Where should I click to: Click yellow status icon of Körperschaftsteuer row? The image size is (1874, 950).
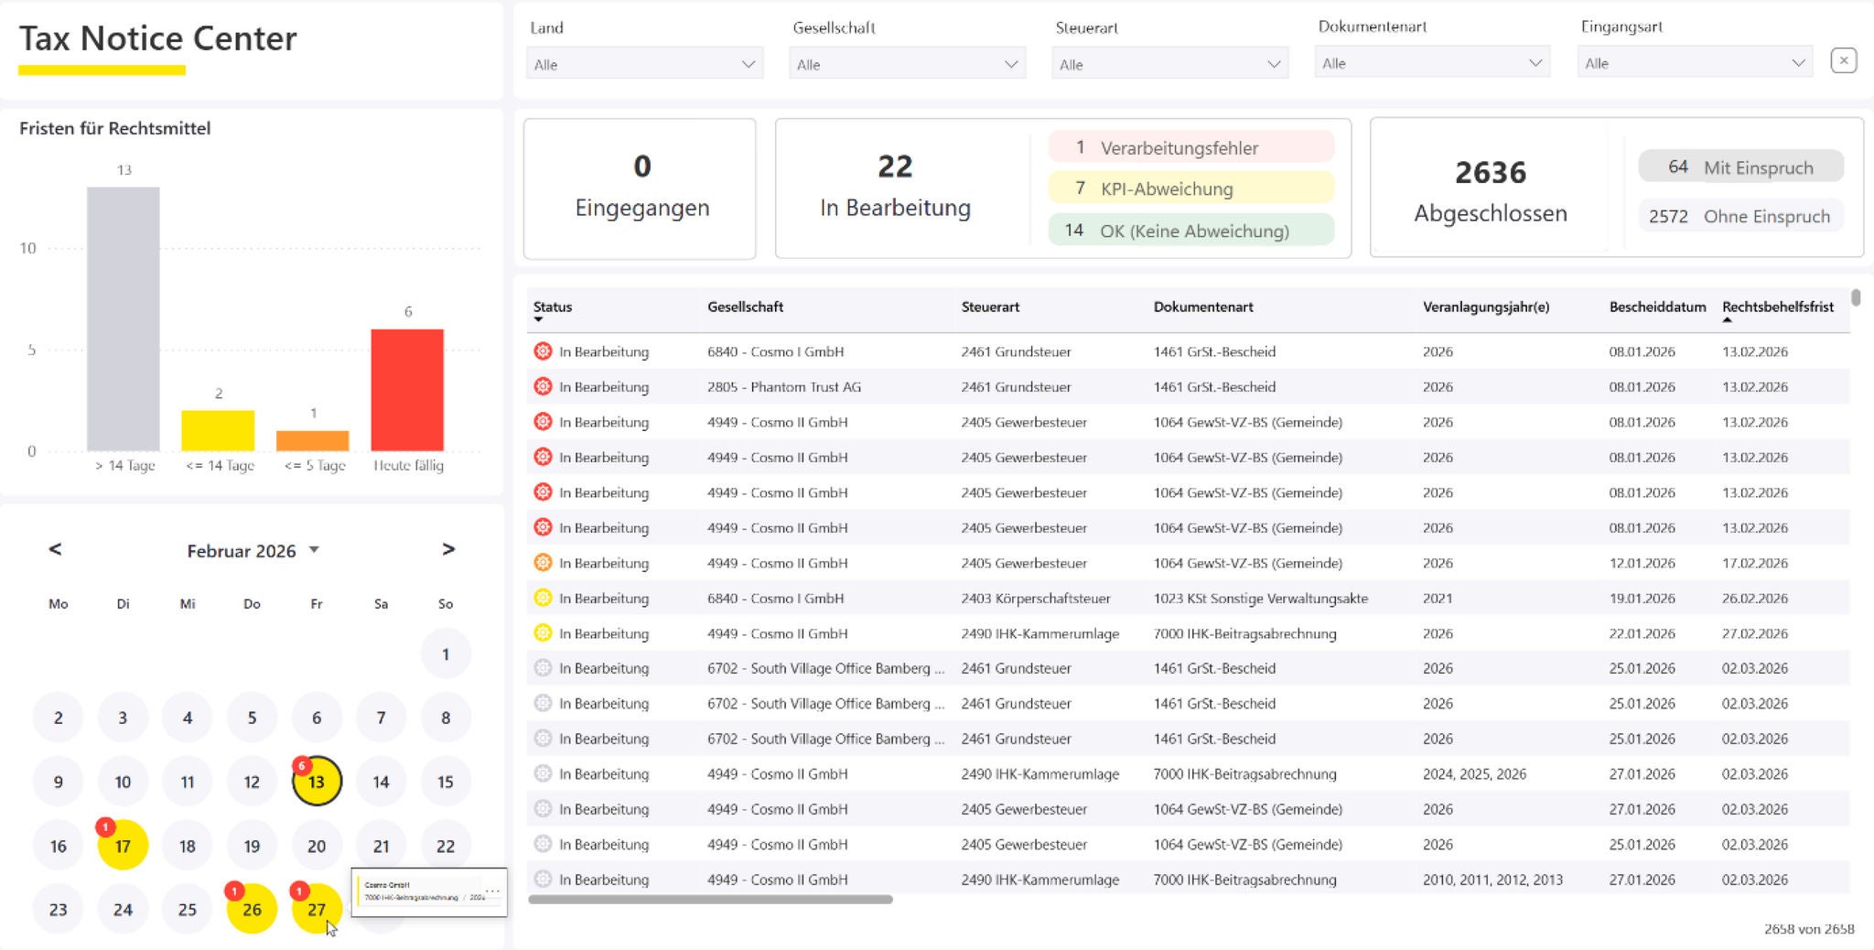pyautogui.click(x=543, y=598)
